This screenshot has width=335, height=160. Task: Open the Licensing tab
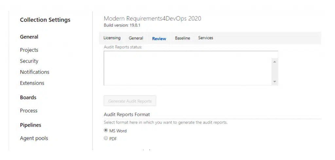click(x=112, y=38)
